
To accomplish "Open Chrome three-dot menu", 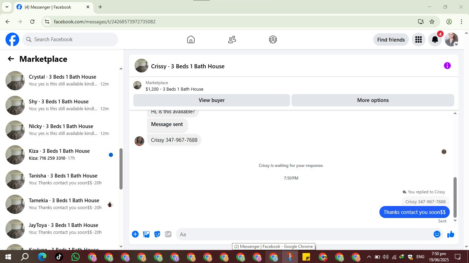I will point(461,22).
